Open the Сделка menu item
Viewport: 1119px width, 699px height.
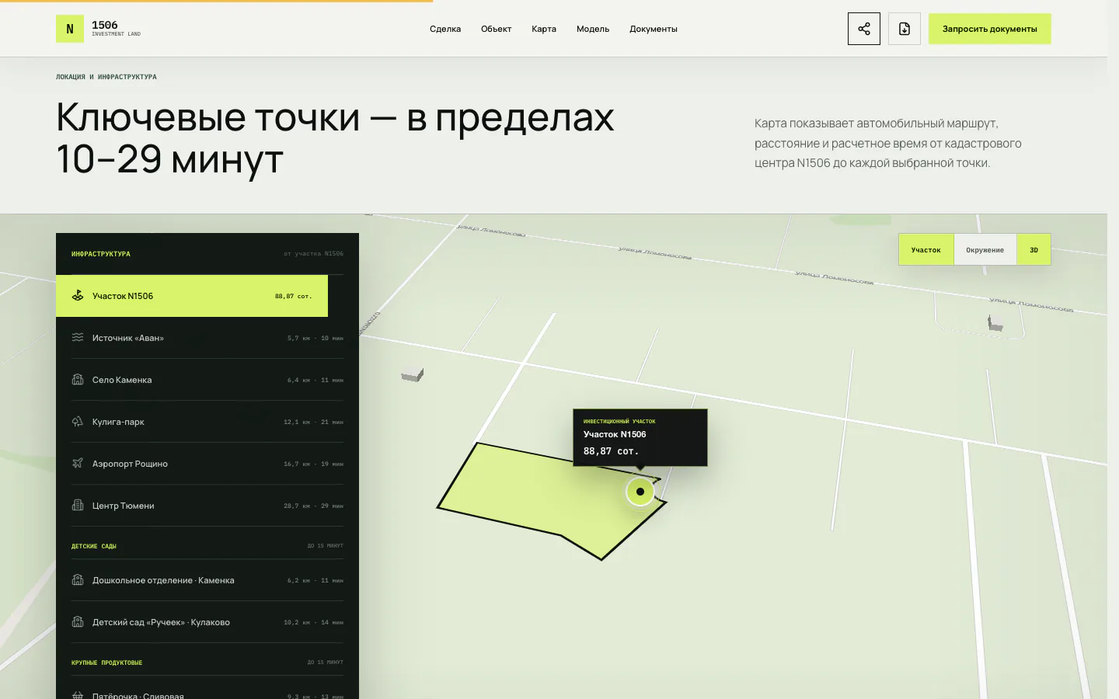click(445, 29)
